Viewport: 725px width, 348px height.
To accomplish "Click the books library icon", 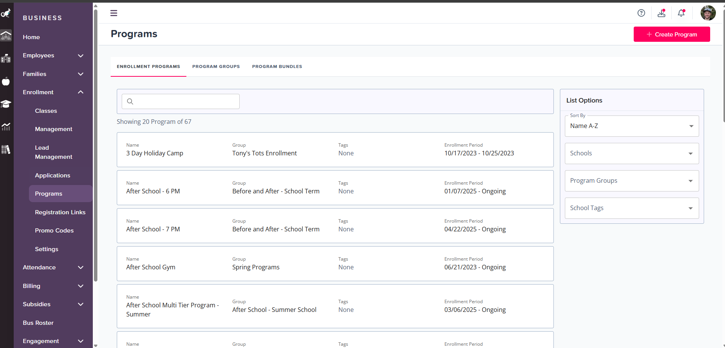I will [6, 149].
